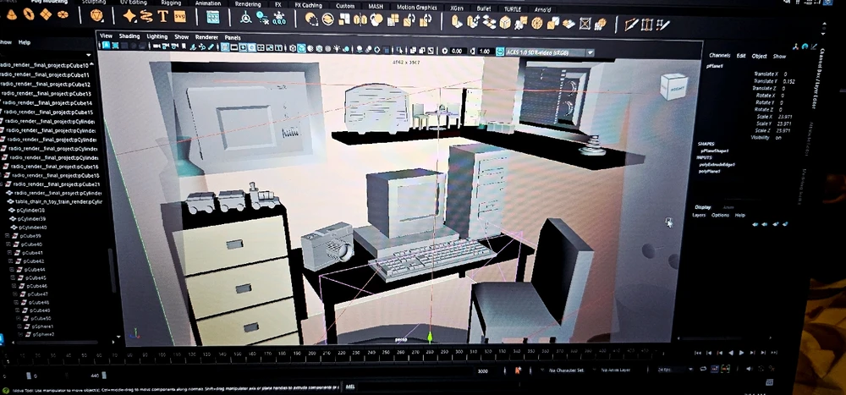This screenshot has width=846, height=395.
Task: Open the content browser shelf icon
Action: tap(213, 17)
